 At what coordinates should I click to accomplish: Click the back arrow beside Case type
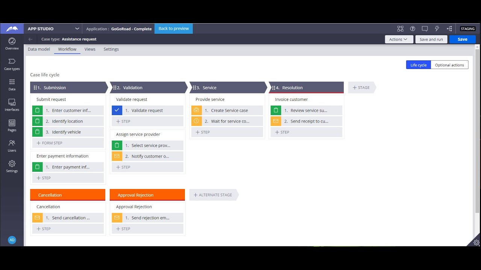coord(30,39)
